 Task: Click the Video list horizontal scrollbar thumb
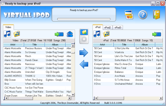[x=20, y=98]
